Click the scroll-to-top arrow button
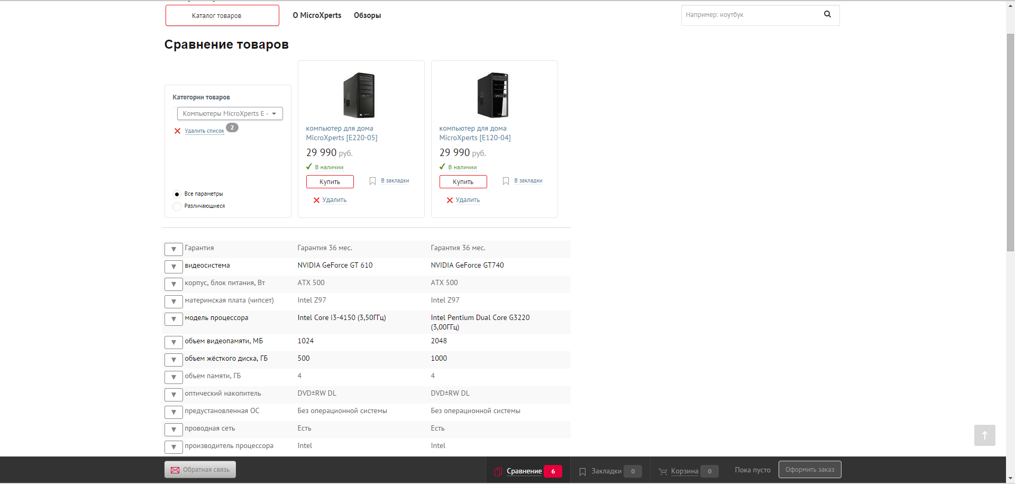Viewport: 1015px width, 484px height. pyautogui.click(x=984, y=435)
